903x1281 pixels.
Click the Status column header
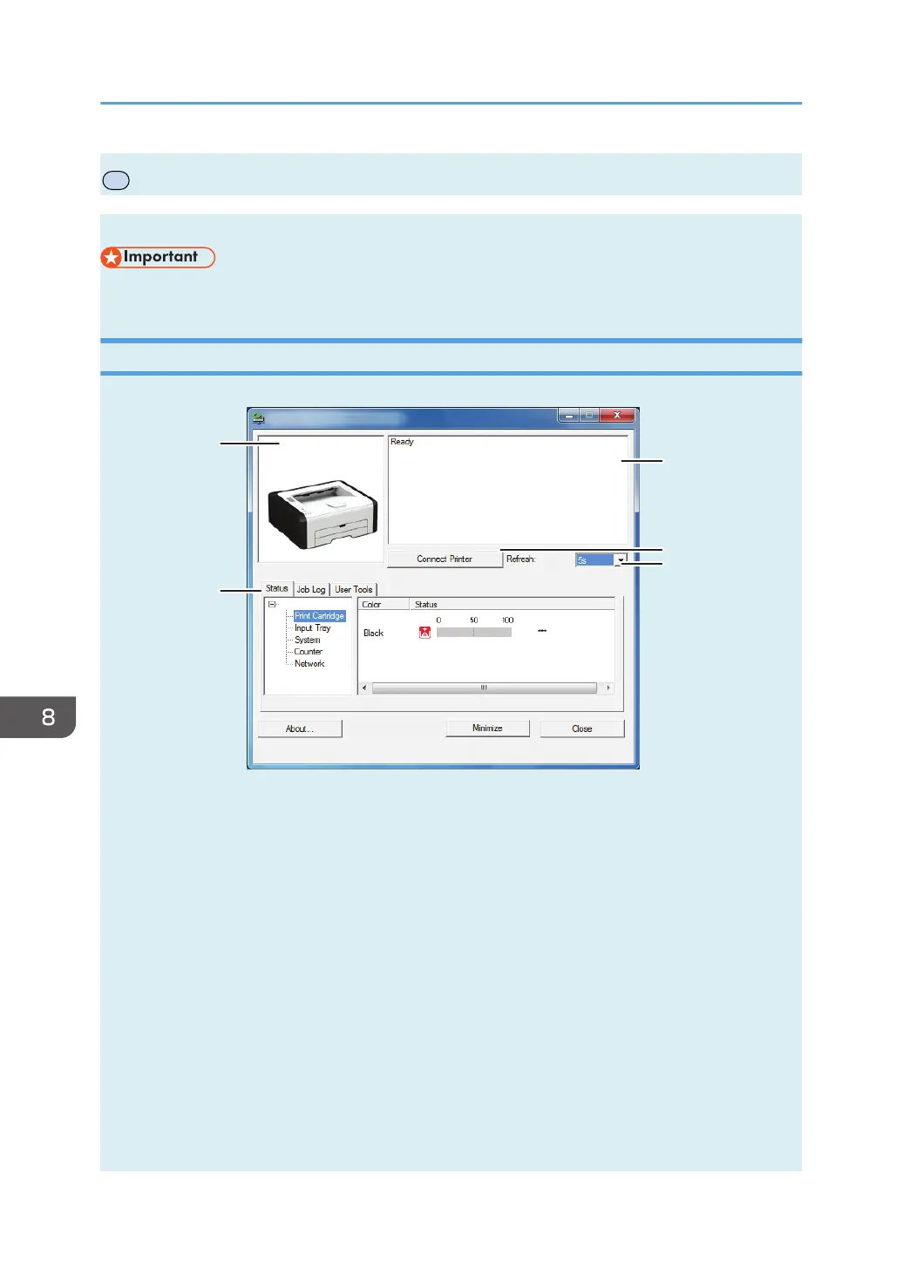[513, 604]
